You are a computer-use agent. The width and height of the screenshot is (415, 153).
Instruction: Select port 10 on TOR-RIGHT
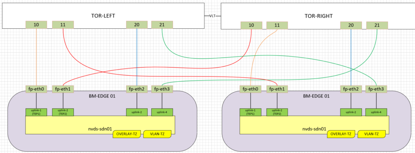pyautogui.click(x=251, y=25)
